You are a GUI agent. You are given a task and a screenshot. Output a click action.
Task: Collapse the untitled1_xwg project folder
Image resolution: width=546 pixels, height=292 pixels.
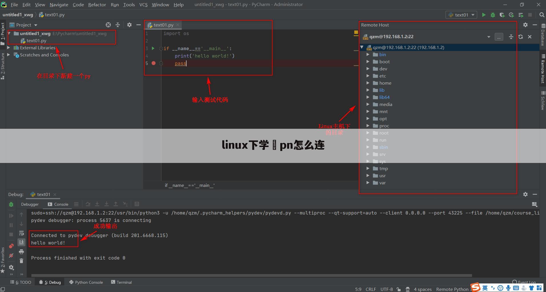[x=9, y=33]
